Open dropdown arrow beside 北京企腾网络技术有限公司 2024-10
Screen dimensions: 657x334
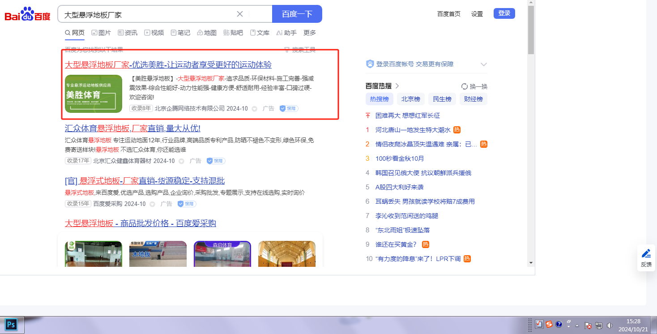pos(254,109)
